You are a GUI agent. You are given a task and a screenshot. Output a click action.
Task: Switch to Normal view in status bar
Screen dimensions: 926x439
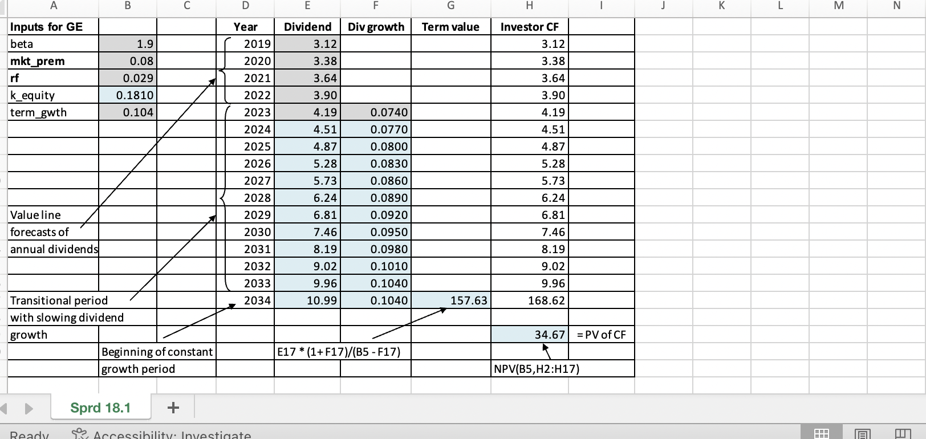tap(822, 434)
